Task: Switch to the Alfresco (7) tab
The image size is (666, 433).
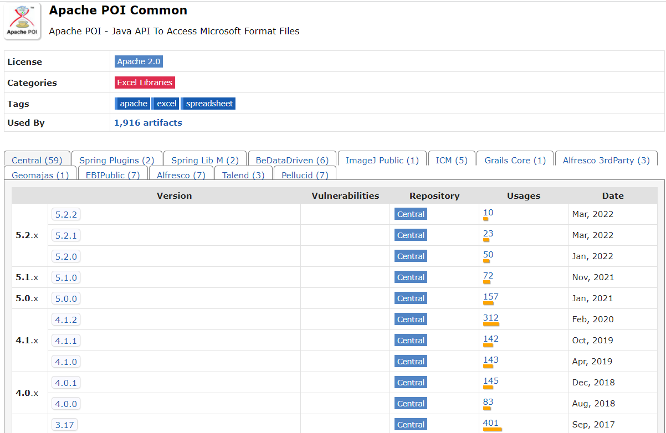Action: coord(181,174)
